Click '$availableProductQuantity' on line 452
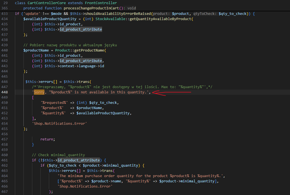Screen dimensions: 290x195 coord(103,113)
